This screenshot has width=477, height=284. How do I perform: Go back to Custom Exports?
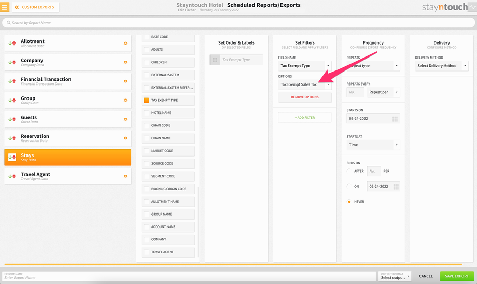tap(35, 7)
